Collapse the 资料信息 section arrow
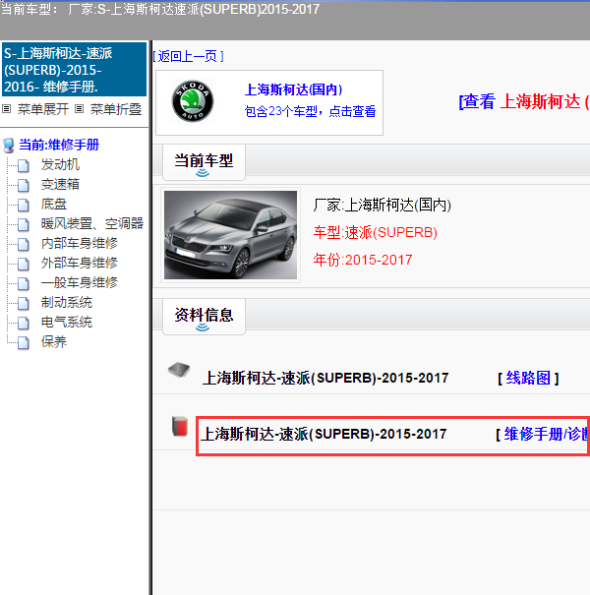Screen dimensions: 590x595 203,327
